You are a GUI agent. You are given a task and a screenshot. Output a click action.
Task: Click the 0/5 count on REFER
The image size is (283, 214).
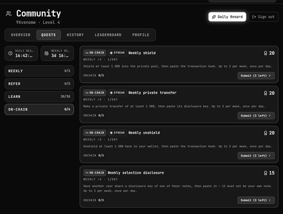tap(67, 84)
